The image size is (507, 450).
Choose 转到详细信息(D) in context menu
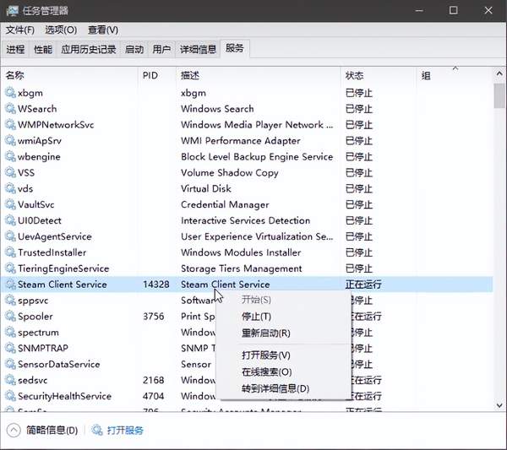coord(275,388)
